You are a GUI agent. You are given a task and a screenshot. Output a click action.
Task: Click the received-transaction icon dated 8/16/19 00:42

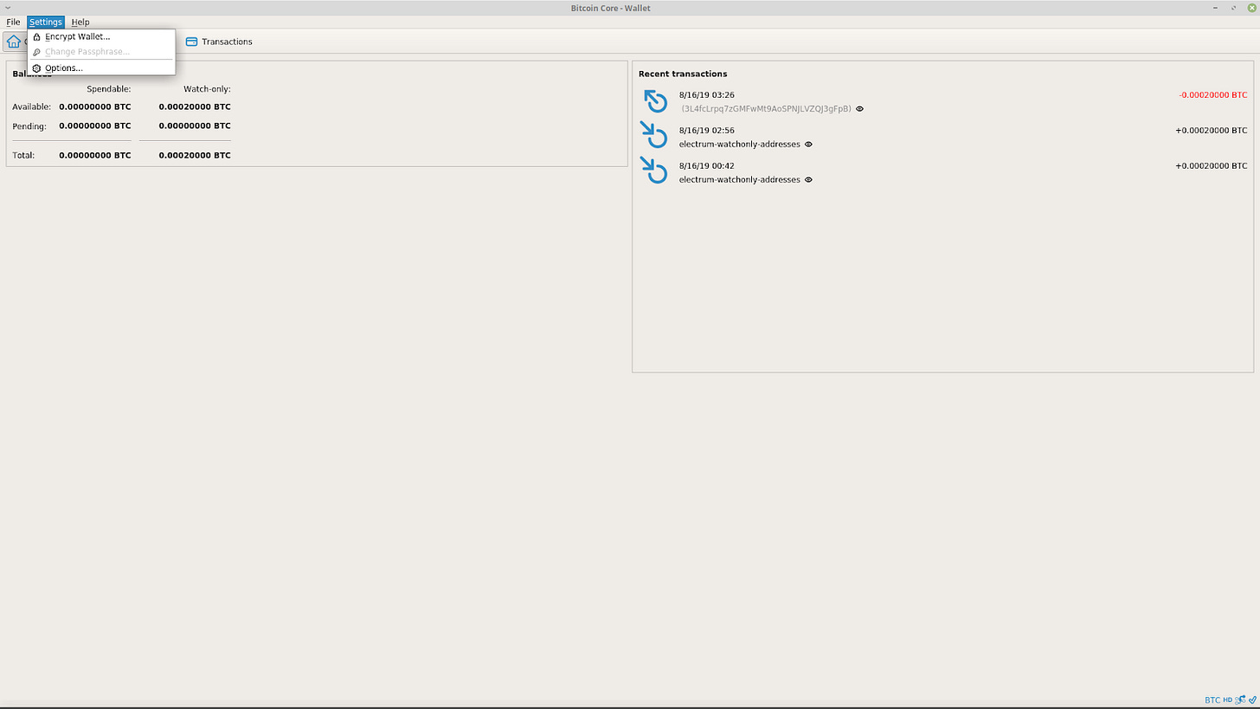pos(655,172)
